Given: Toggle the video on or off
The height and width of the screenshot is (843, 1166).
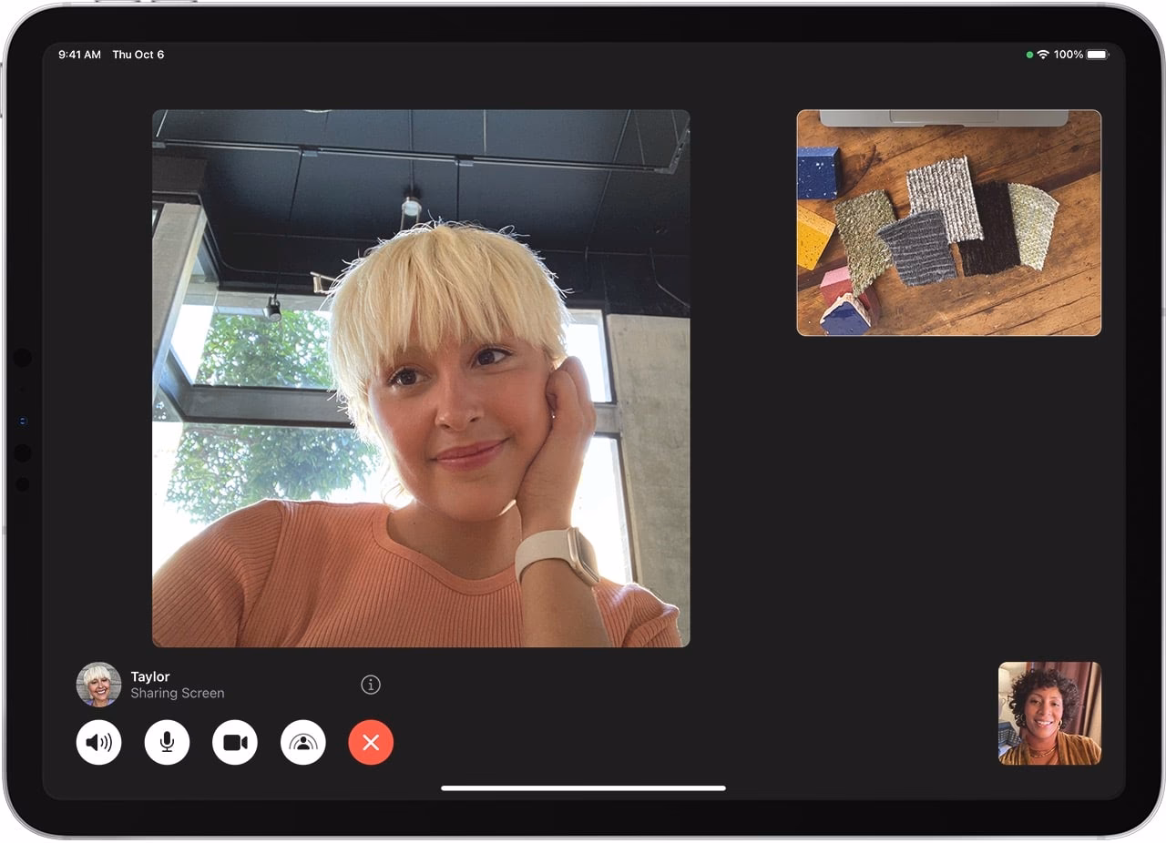Looking at the screenshot, I should click(234, 742).
